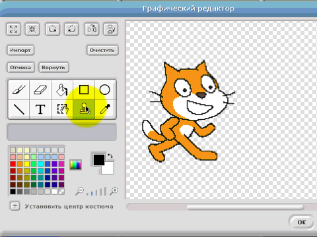317x237 pixels.
Task: Click the set costume center crosshair icon
Action: [x=15, y=206]
